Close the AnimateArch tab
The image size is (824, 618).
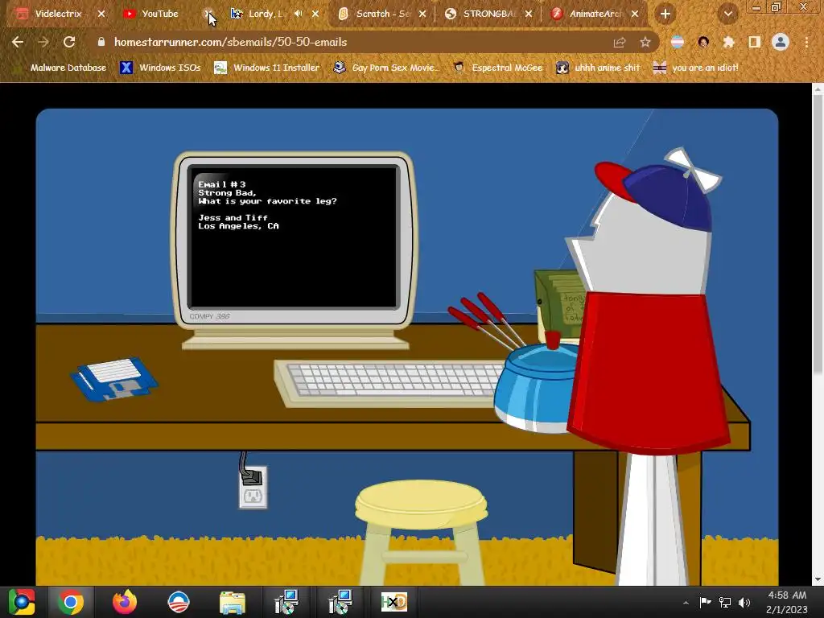[x=635, y=14]
